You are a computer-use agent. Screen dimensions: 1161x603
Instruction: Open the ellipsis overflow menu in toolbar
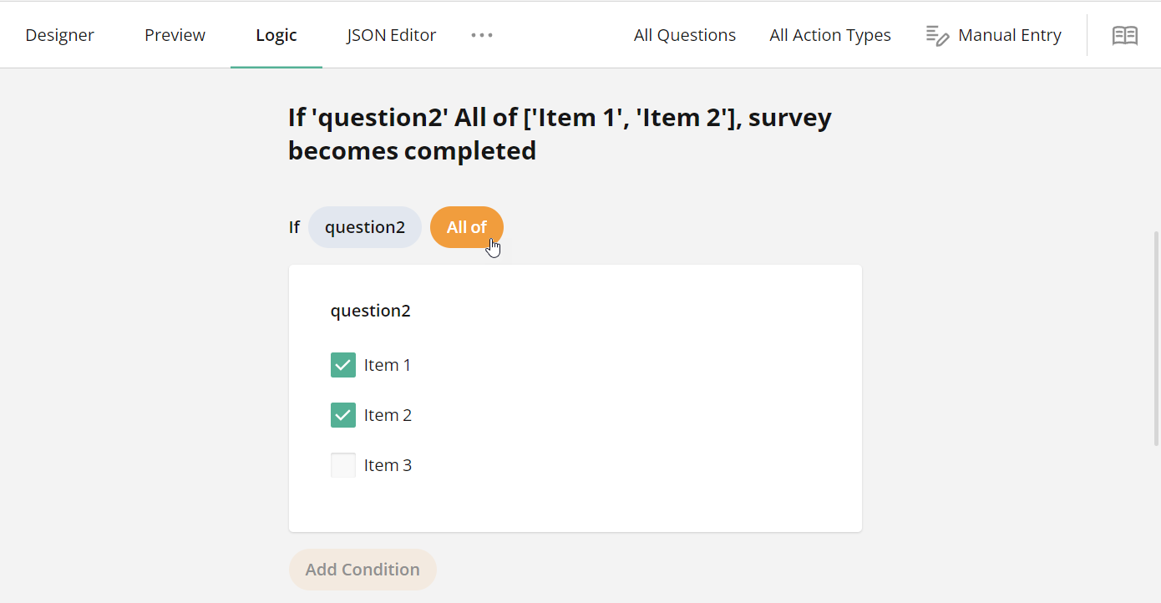[x=482, y=35]
